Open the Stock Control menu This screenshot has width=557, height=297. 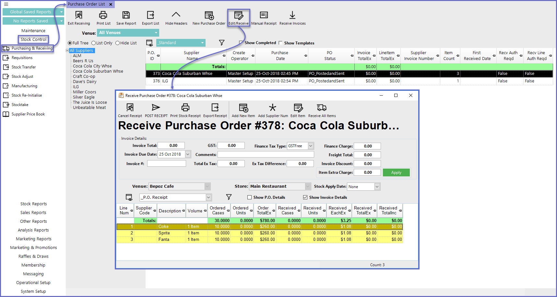click(x=33, y=39)
